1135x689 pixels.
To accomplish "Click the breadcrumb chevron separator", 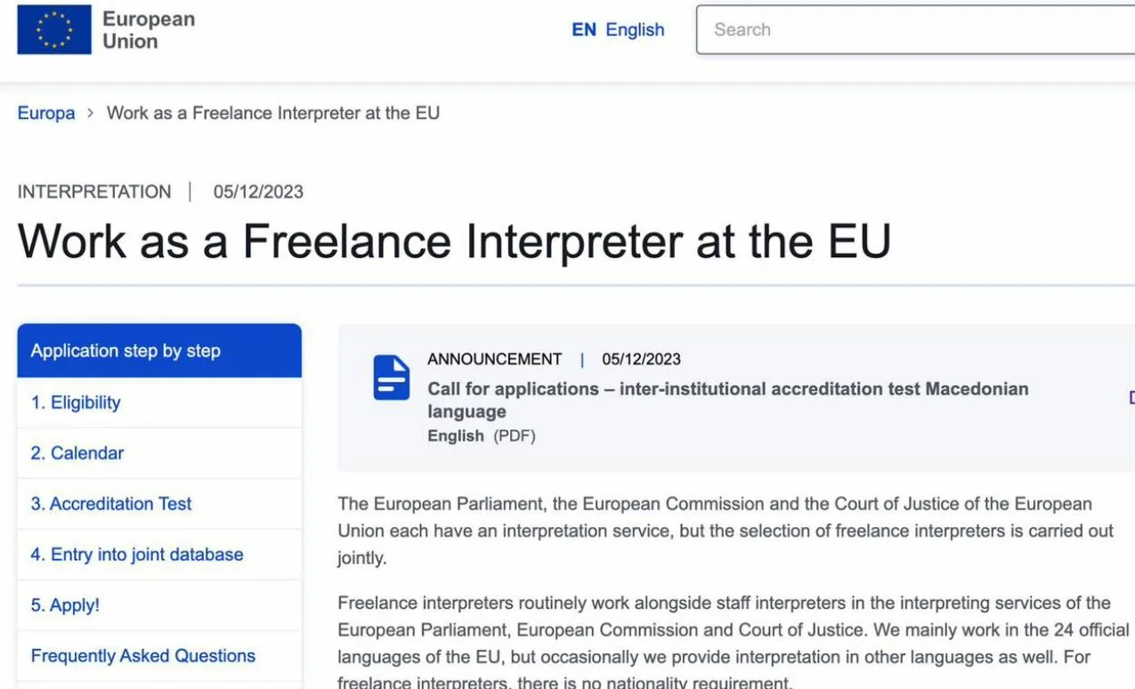I will [x=91, y=113].
